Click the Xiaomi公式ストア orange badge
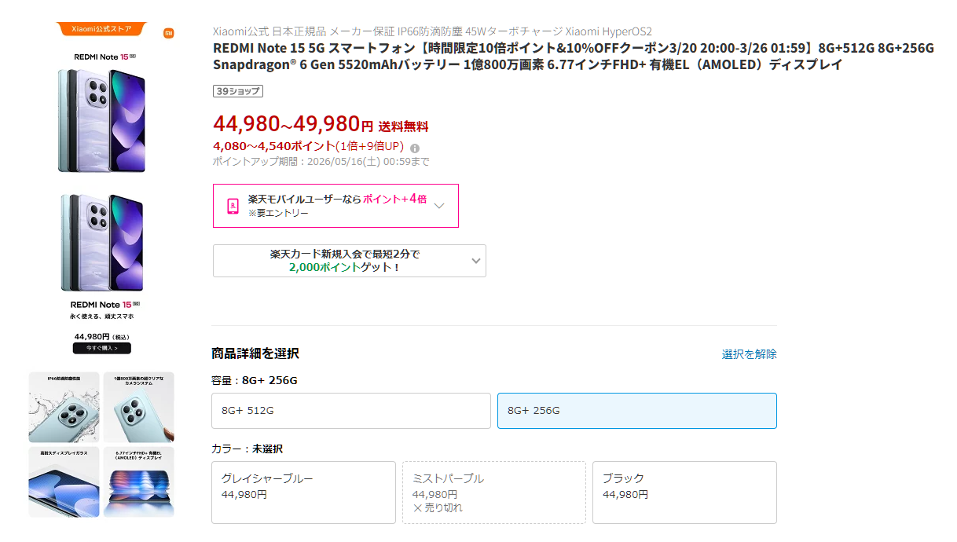 101,29
